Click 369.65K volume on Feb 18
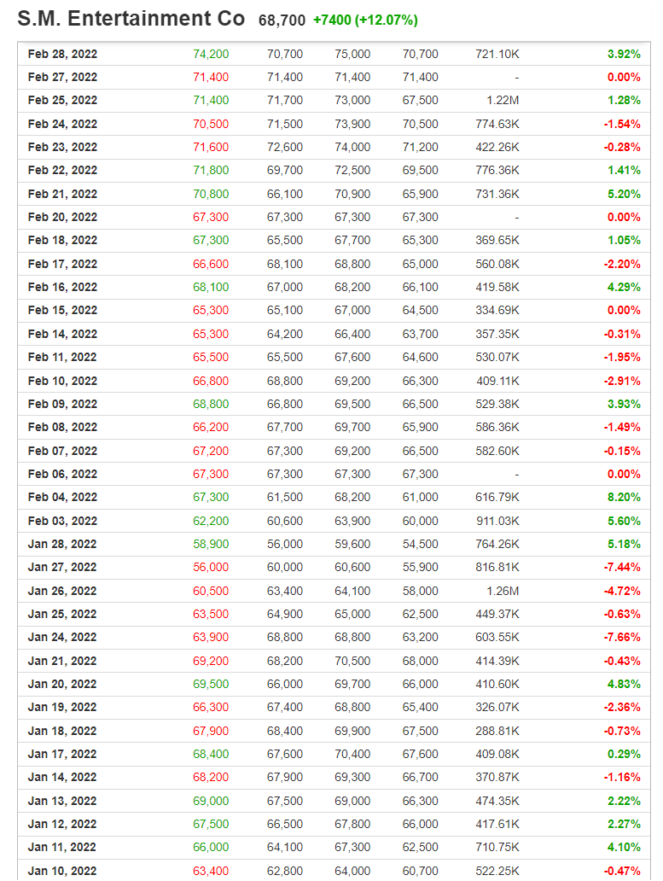 click(497, 240)
